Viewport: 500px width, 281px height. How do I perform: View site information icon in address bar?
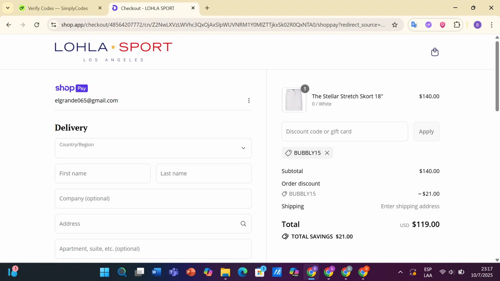pyautogui.click(x=54, y=25)
